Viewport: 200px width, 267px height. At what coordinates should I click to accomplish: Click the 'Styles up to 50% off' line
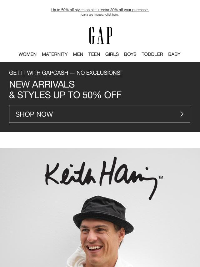click(x=65, y=95)
